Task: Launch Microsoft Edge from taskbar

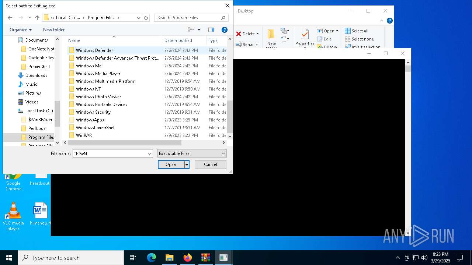Action: pos(152,258)
